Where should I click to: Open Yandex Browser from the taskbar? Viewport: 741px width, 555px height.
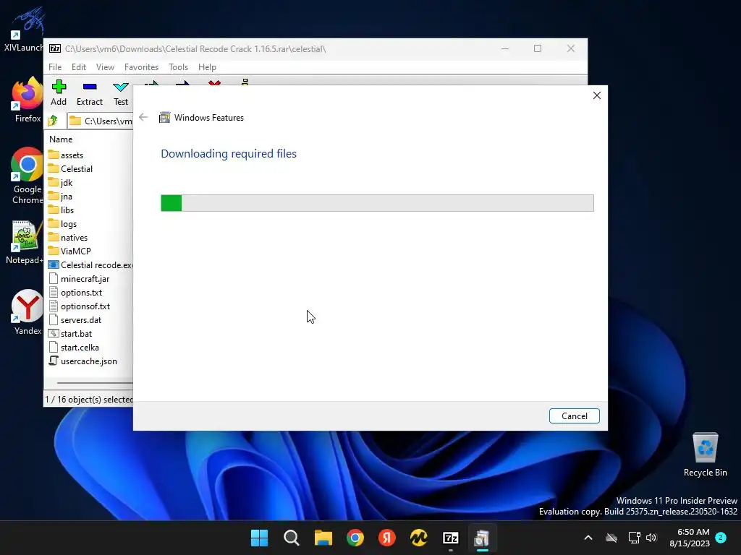386,538
